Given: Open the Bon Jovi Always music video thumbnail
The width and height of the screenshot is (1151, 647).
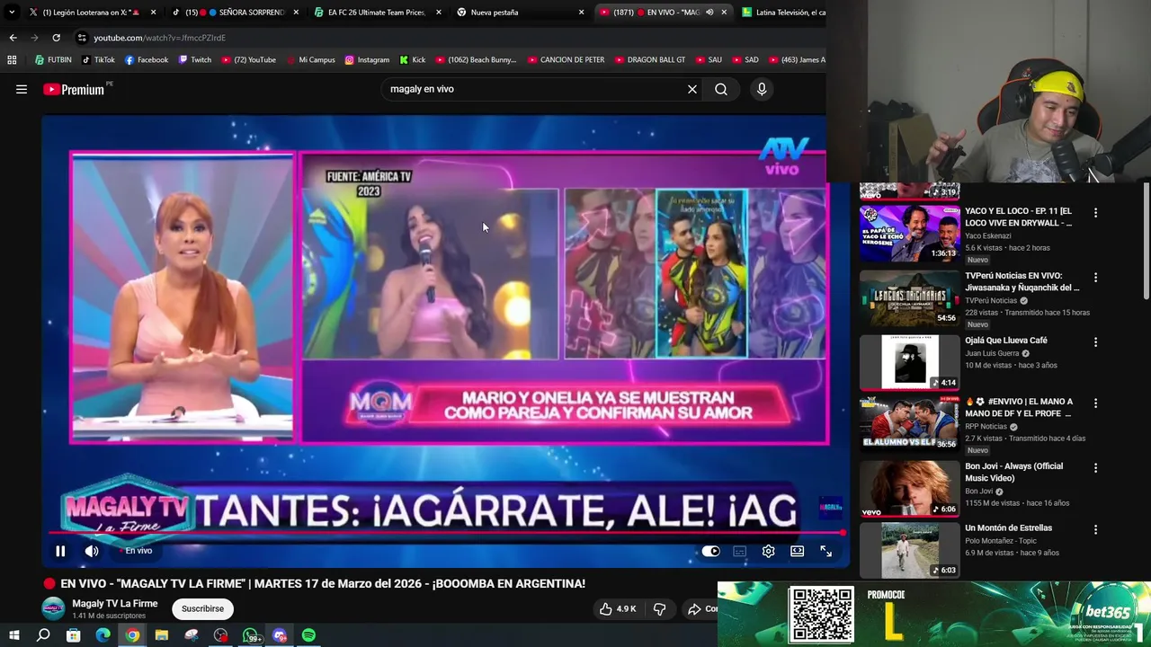Looking at the screenshot, I should [909, 489].
